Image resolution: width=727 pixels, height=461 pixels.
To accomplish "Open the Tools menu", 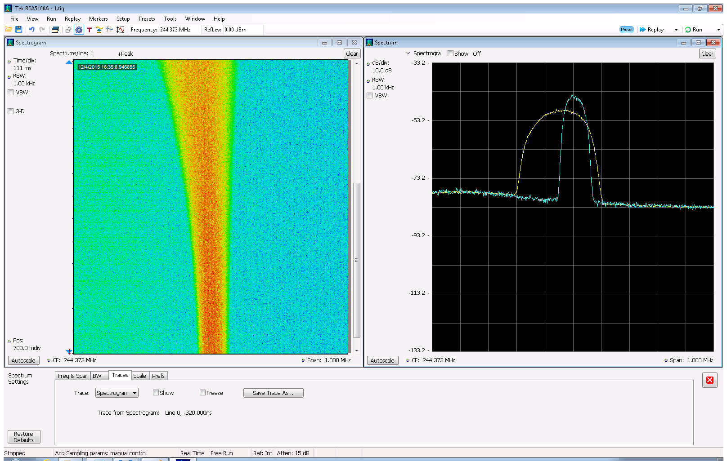I will coord(170,19).
